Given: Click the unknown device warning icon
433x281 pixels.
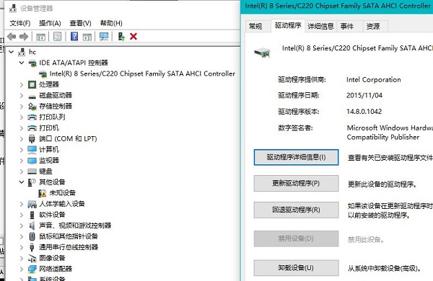Looking at the screenshot, I should click(x=43, y=193).
